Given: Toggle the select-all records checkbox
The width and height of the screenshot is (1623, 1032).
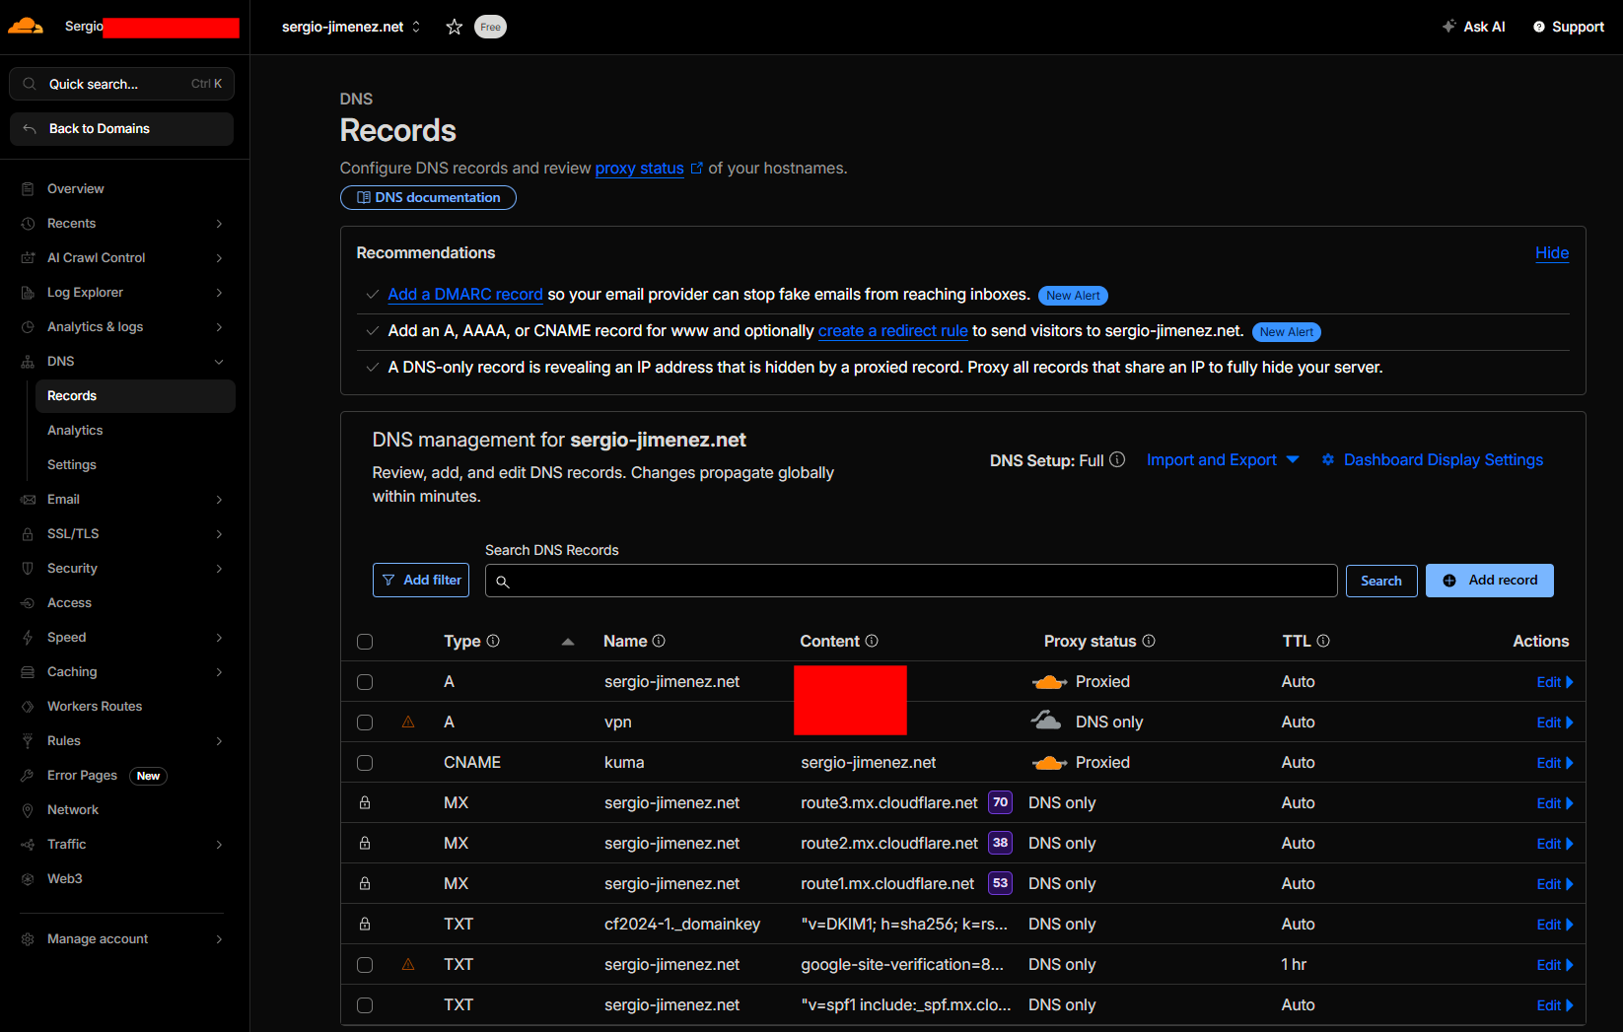Looking at the screenshot, I should [365, 642].
